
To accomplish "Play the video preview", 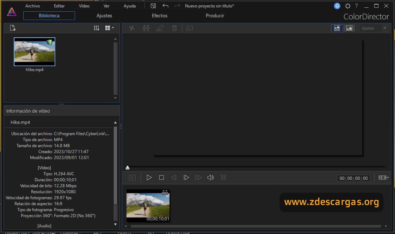I will [x=149, y=178].
